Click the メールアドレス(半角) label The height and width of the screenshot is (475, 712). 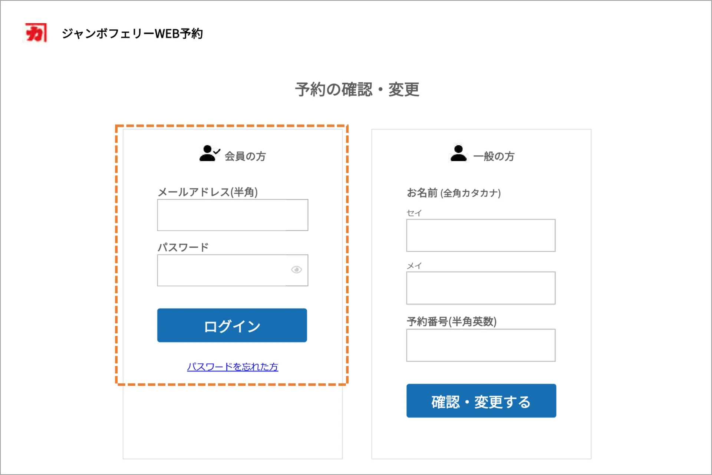(x=208, y=192)
